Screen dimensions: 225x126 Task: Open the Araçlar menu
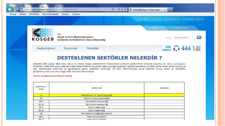tap(66, 14)
